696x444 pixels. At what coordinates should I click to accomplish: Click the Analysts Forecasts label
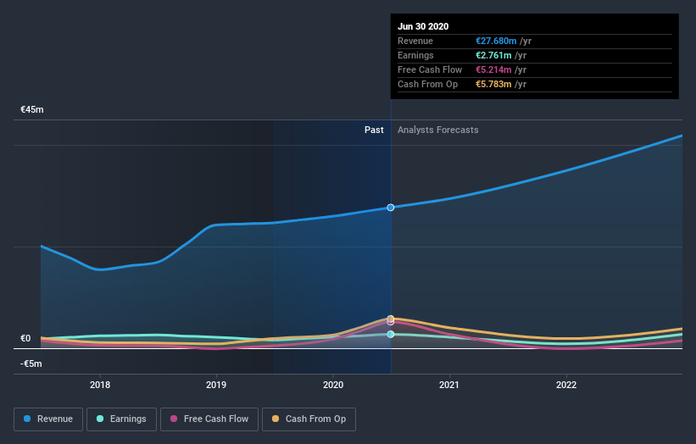(x=438, y=130)
